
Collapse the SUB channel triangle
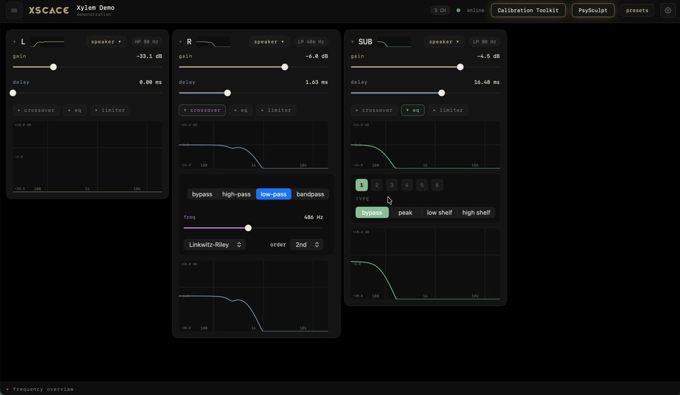pyautogui.click(x=352, y=42)
